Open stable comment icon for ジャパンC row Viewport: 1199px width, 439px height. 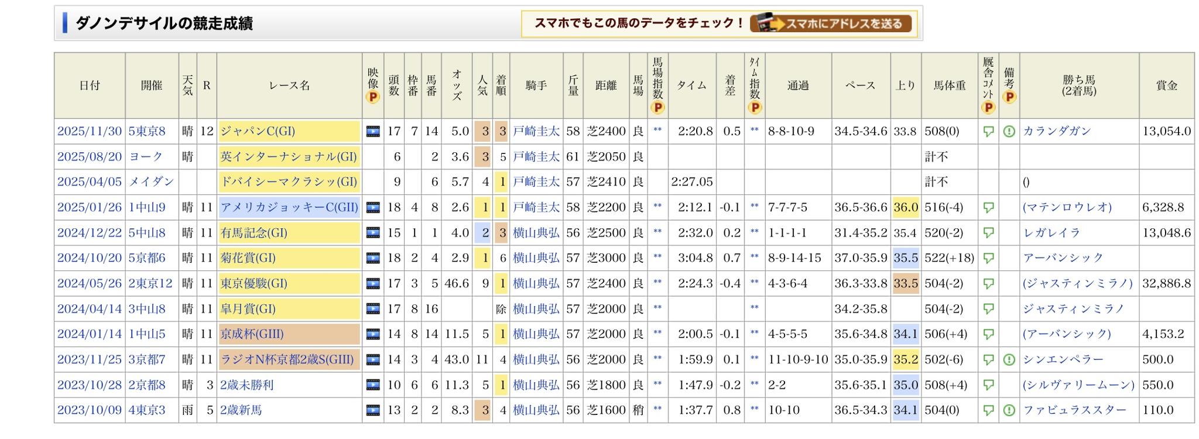point(988,132)
